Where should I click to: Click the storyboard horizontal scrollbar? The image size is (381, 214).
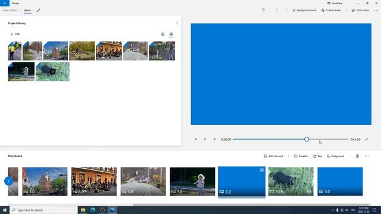click(x=251, y=204)
